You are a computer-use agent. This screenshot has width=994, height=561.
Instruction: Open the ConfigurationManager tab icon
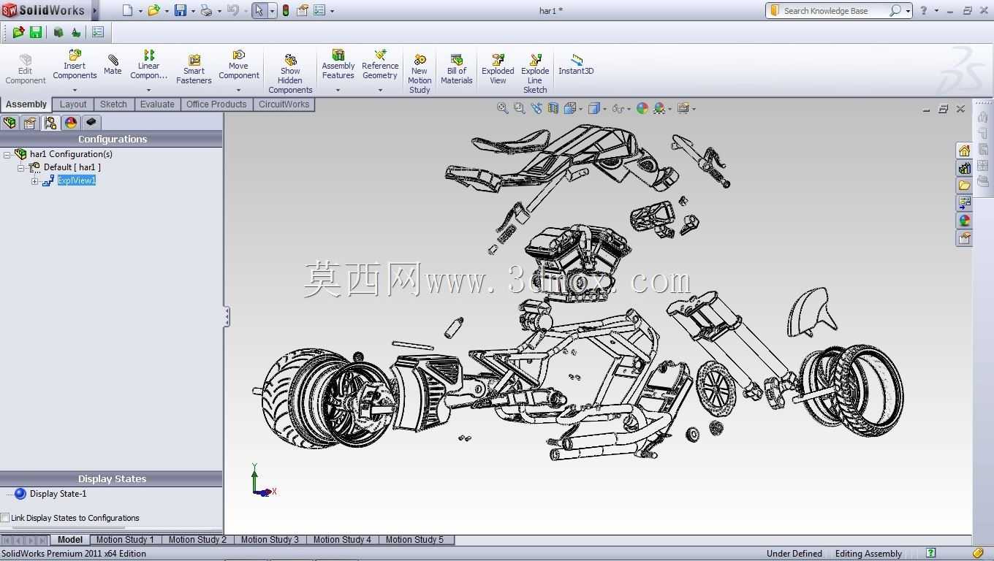(x=50, y=123)
